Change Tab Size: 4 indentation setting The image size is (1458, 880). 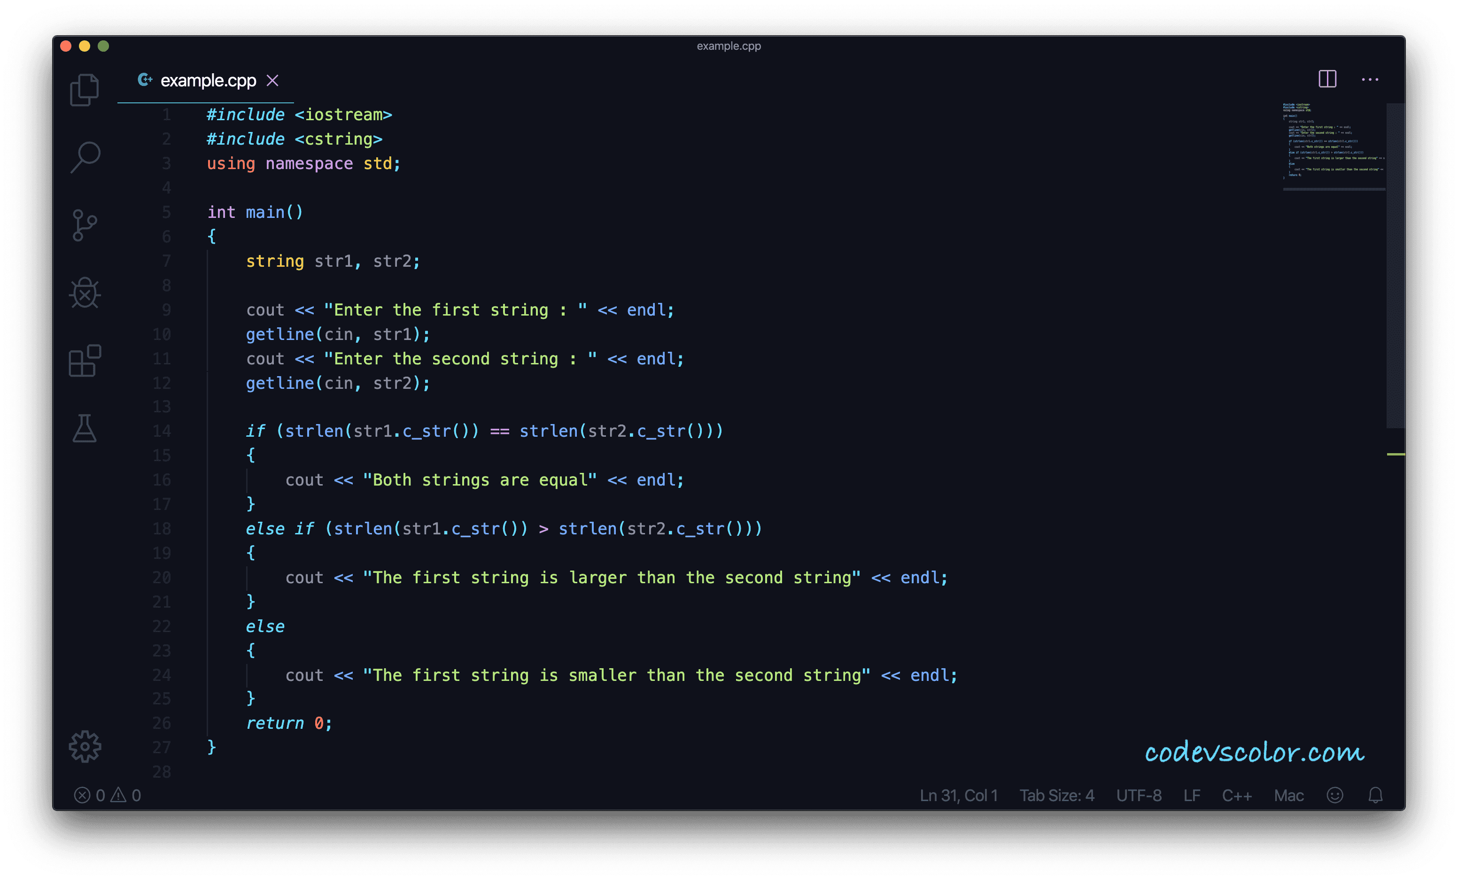1056,795
